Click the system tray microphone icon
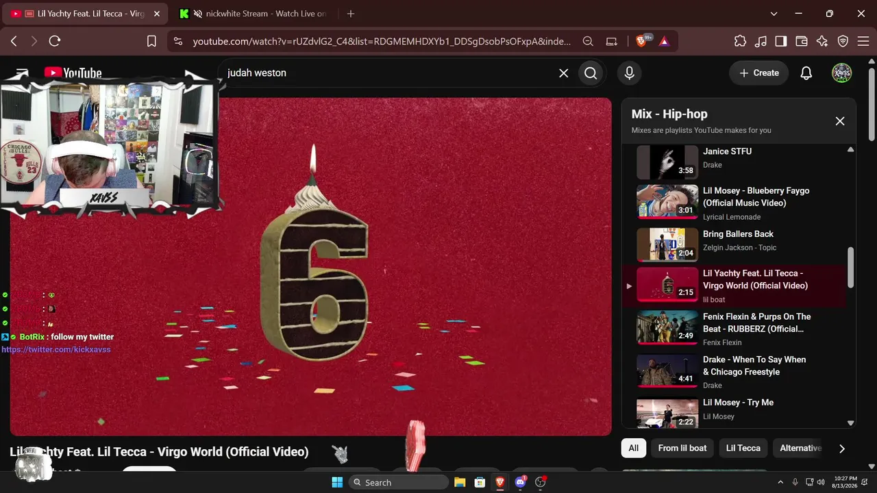The image size is (877, 493). click(795, 482)
